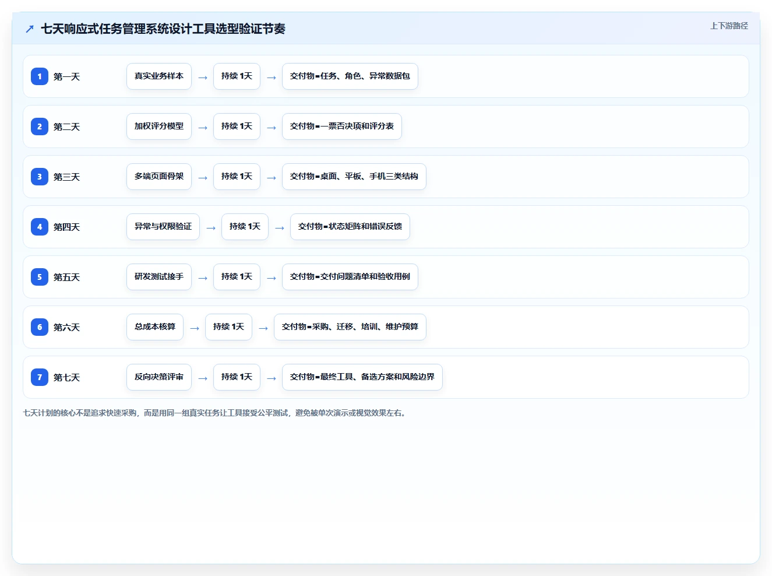Click 持续 1天 chip in 第六天 row
This screenshot has width=772, height=576.
(228, 327)
